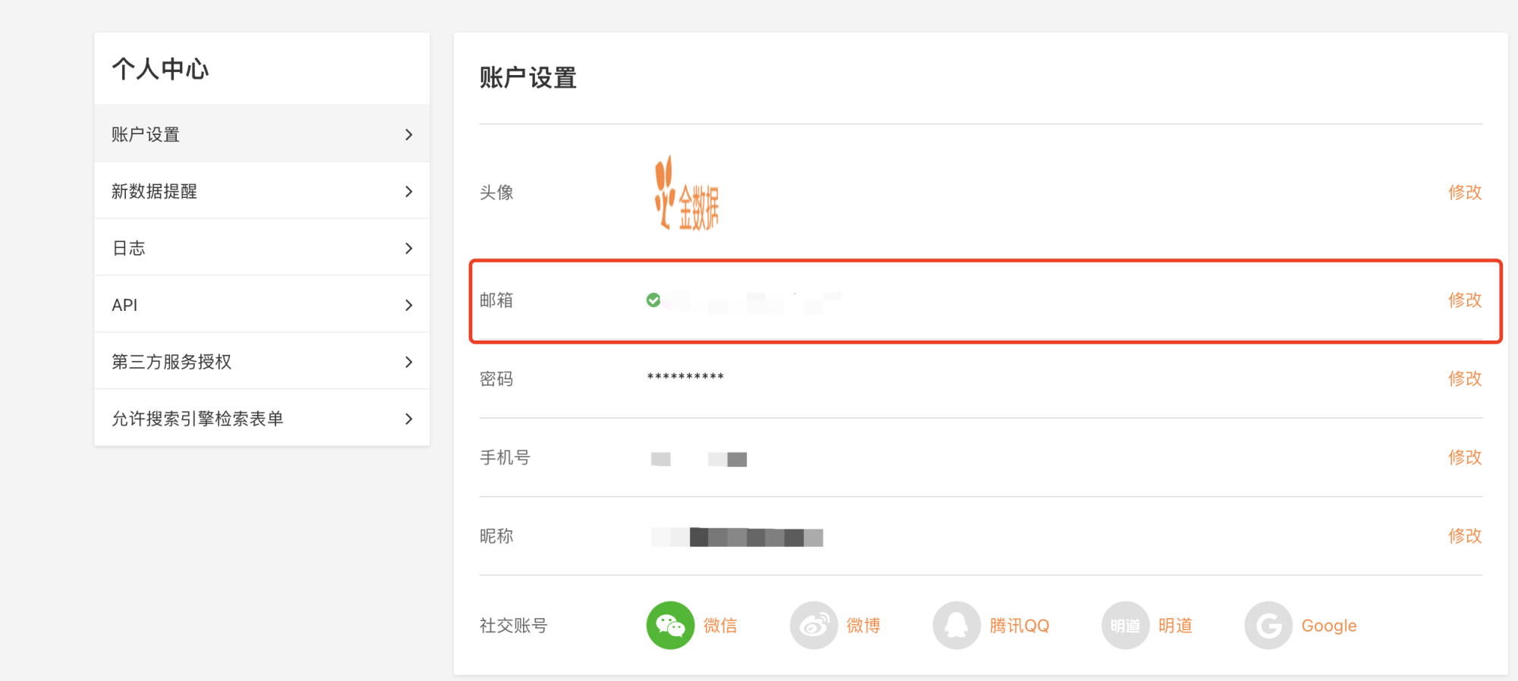Click the green verified checkmark by email

click(x=653, y=300)
